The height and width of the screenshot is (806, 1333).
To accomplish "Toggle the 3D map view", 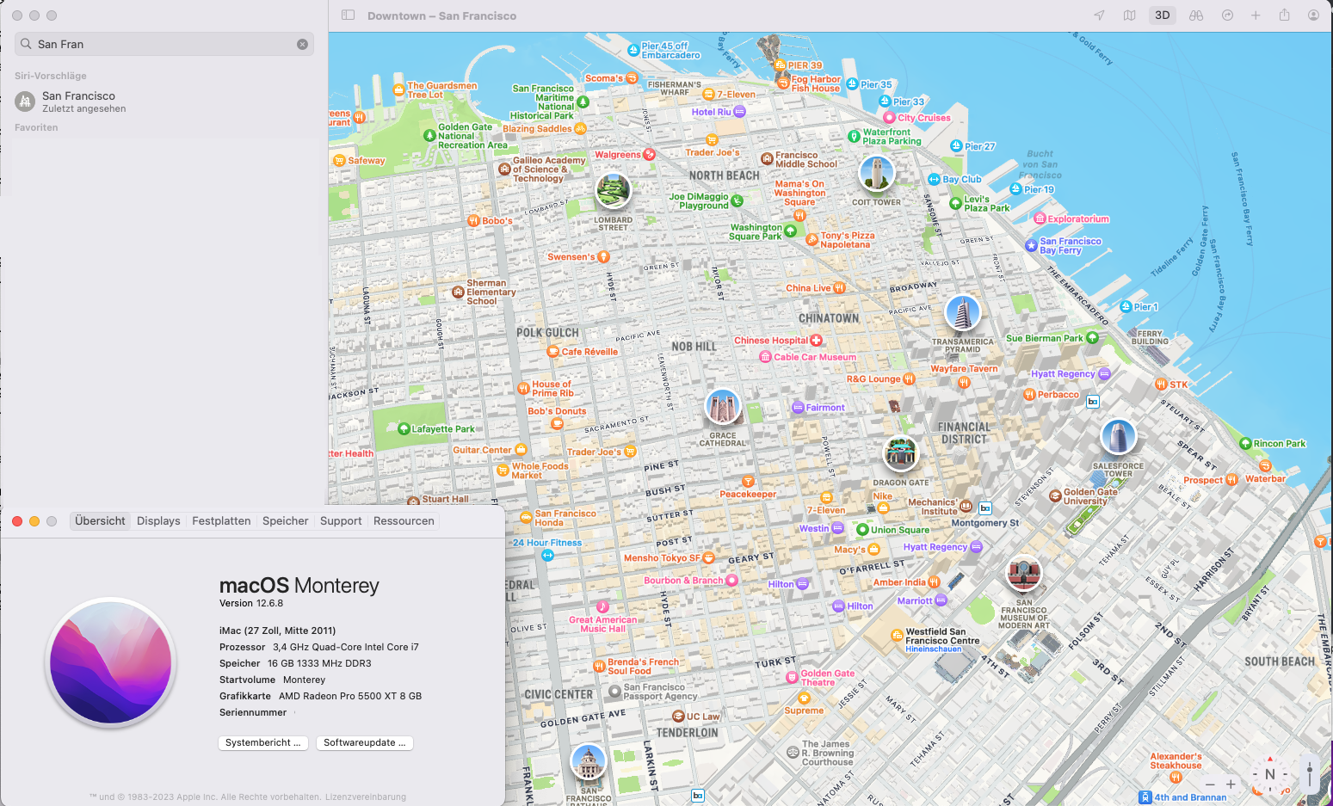I will (x=1163, y=15).
